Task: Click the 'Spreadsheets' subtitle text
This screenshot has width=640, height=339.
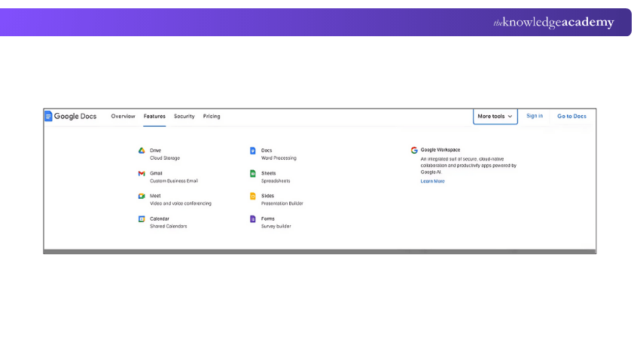Action: point(276,181)
